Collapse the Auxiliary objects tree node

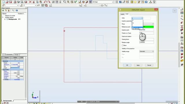click(3, 17)
